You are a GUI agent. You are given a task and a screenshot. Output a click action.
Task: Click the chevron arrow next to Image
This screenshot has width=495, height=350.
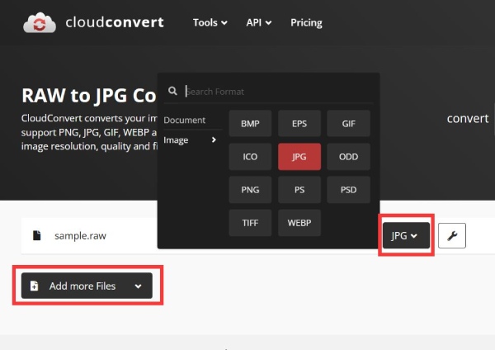point(214,140)
